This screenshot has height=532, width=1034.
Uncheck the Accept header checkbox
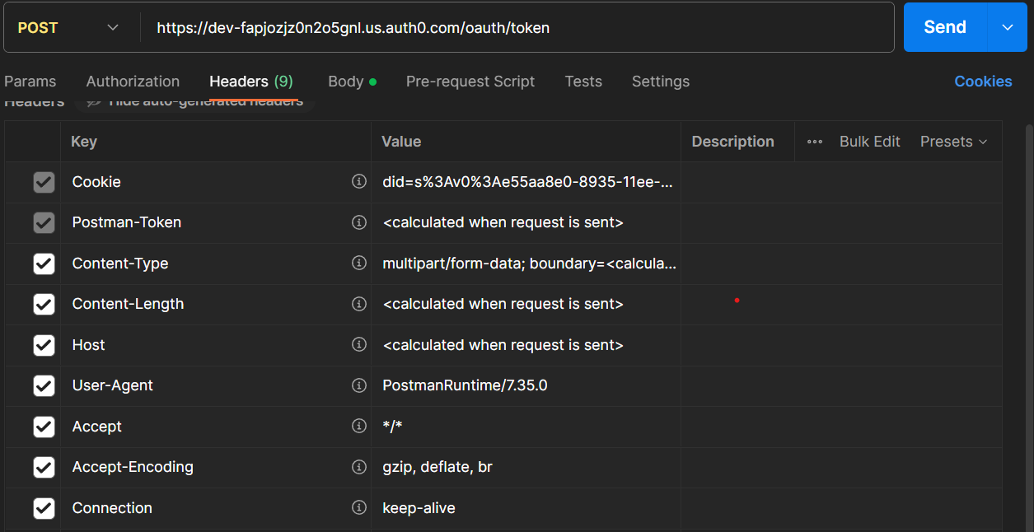pyautogui.click(x=44, y=427)
